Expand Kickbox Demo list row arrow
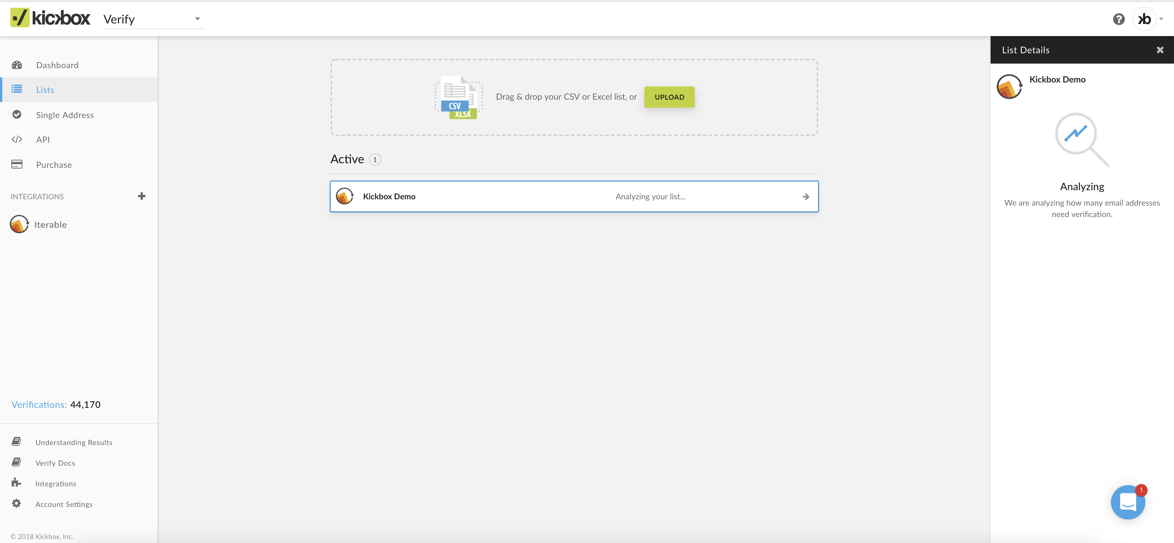Viewport: 1174px width, 543px height. pos(806,197)
